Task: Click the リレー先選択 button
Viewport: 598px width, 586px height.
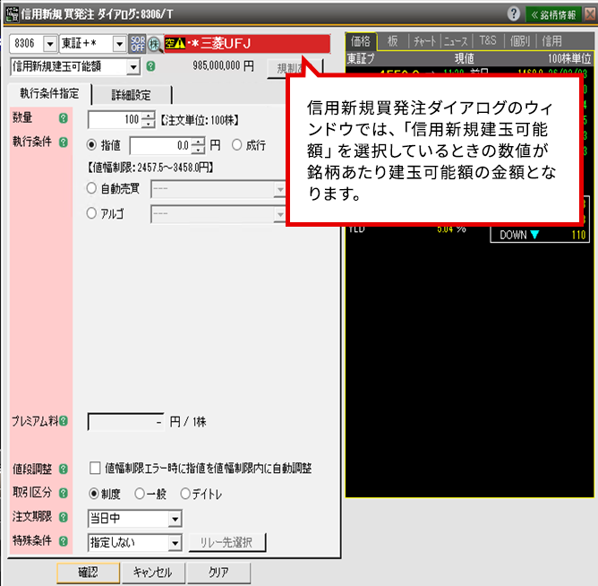Action: (226, 542)
